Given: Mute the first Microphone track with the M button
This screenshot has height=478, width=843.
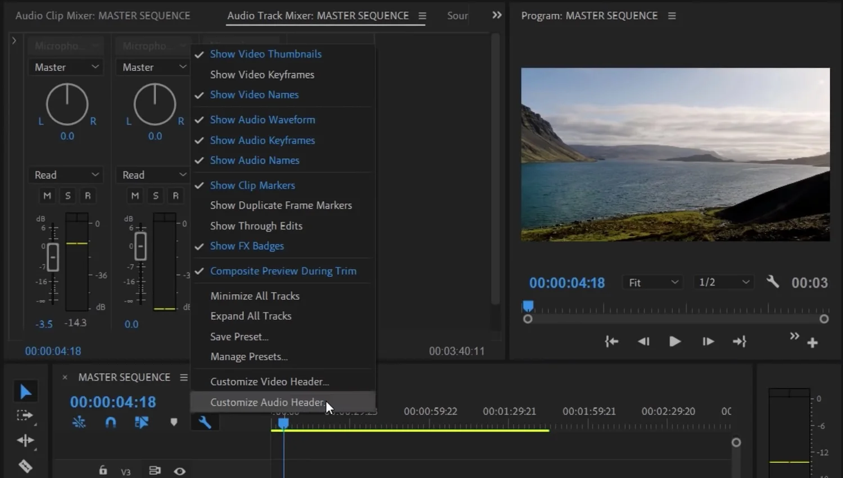Looking at the screenshot, I should click(47, 195).
